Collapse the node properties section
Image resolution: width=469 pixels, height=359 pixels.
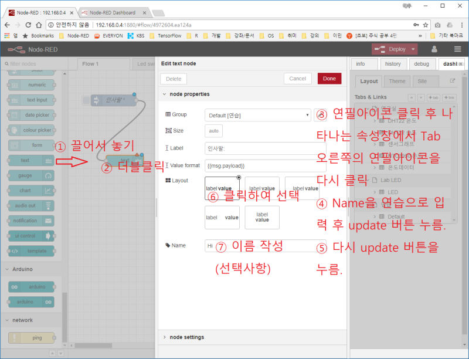pos(166,93)
